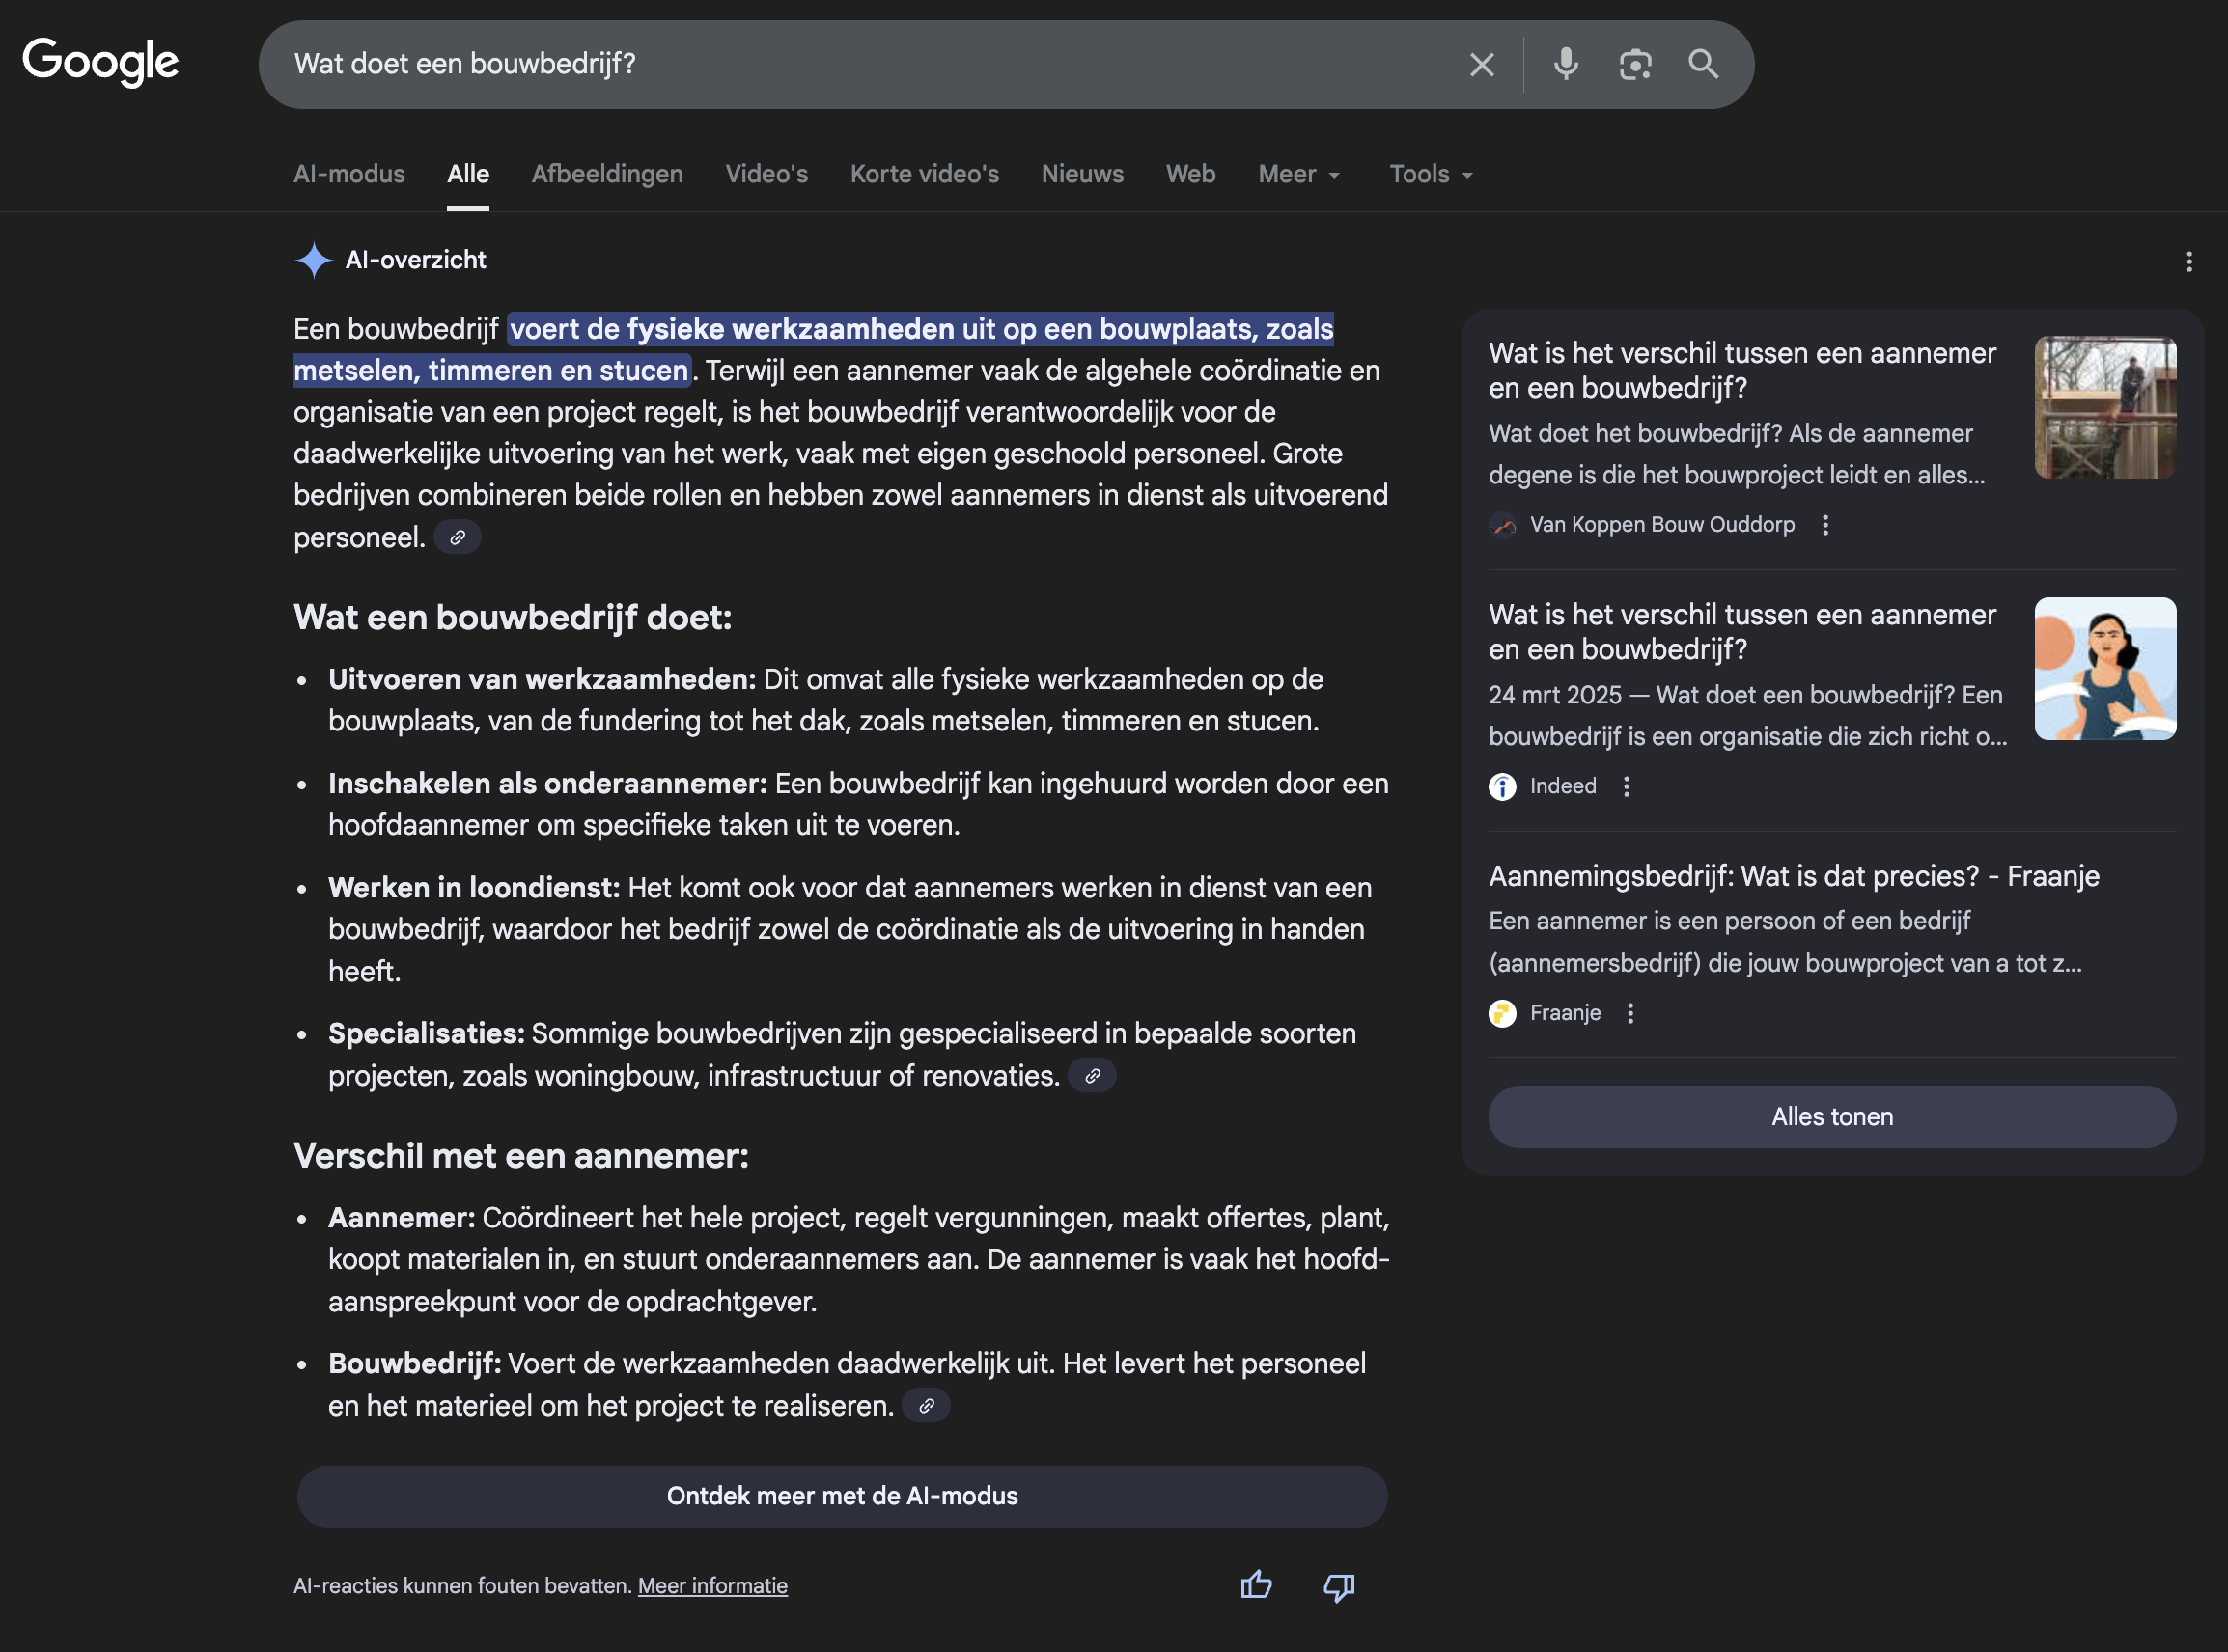The image size is (2228, 1652).
Task: Open AI-overzicht three-dot options menu
Action: tap(2189, 261)
